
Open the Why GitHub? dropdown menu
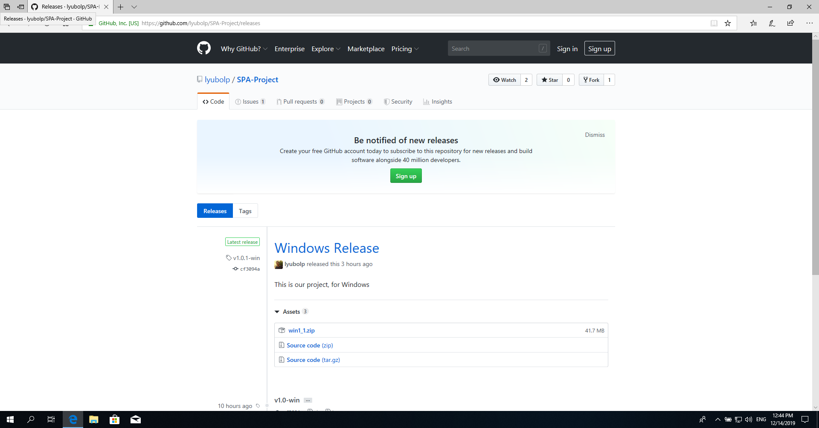point(244,49)
